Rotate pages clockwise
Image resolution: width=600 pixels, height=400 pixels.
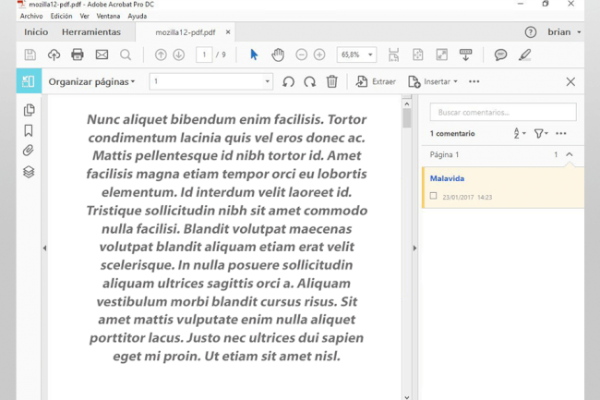[310, 81]
